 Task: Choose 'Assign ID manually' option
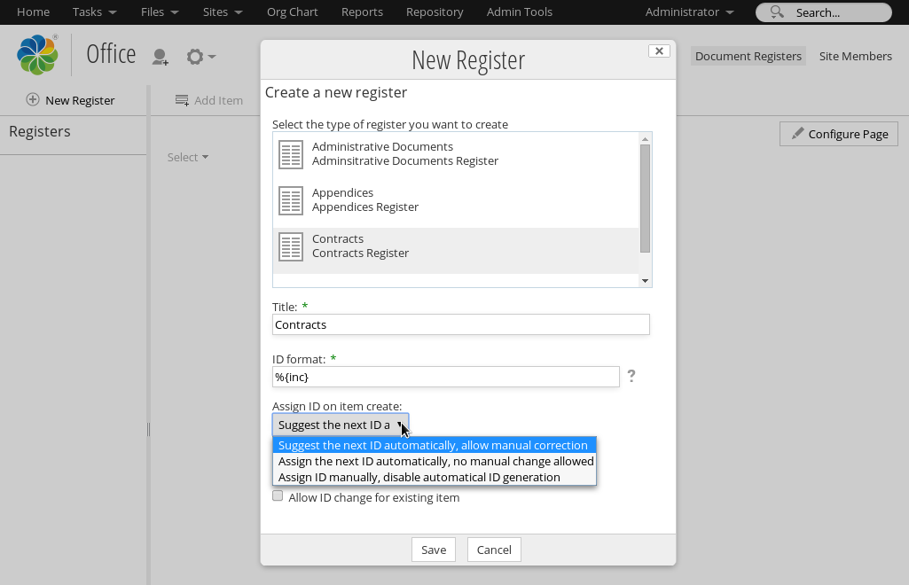[419, 477]
